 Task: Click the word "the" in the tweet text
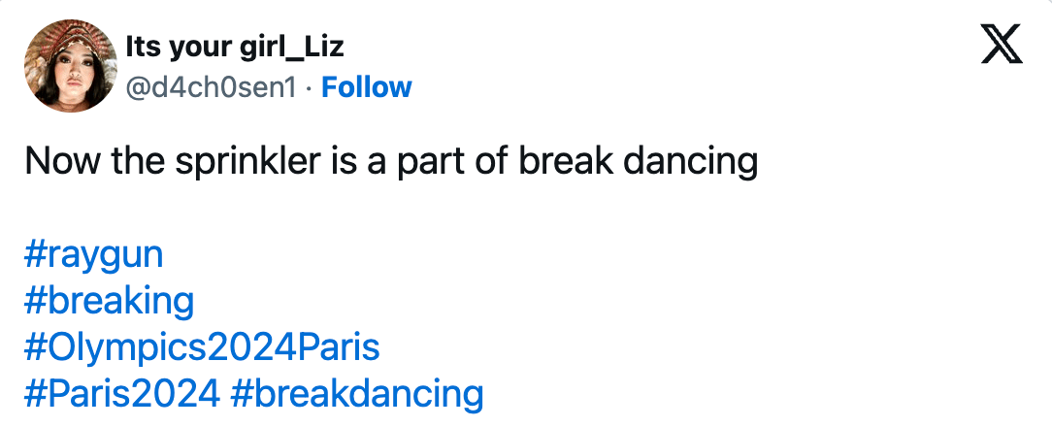pyautogui.click(x=139, y=161)
